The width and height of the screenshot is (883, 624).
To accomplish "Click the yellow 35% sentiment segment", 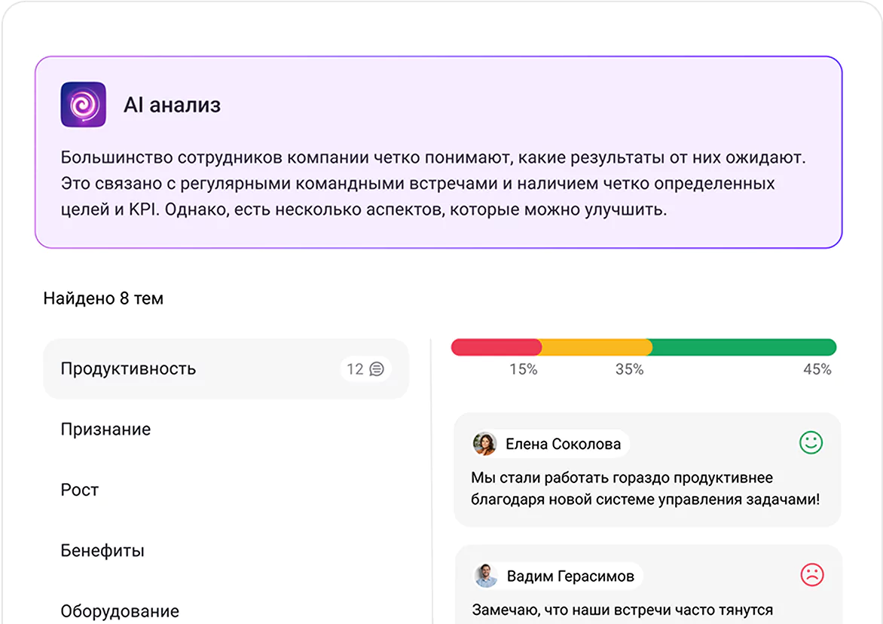I will (x=595, y=345).
